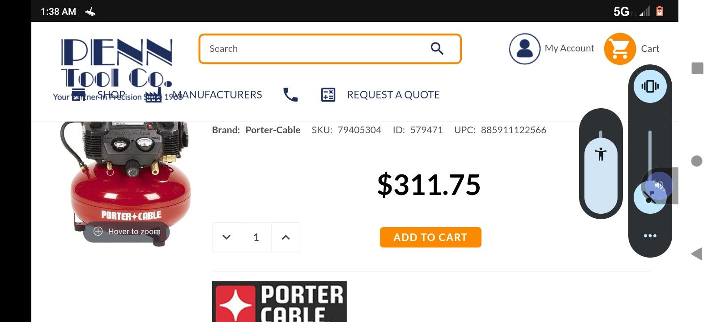Tap the Android home circle button
The image size is (716, 322).
pos(697,161)
